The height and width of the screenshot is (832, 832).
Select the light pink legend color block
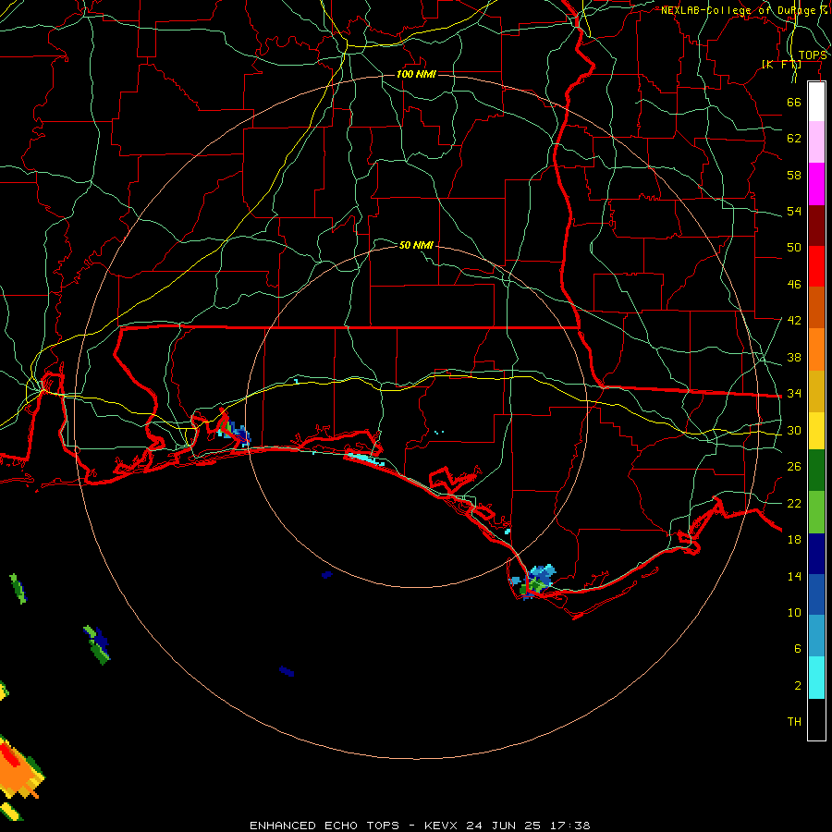coord(816,141)
